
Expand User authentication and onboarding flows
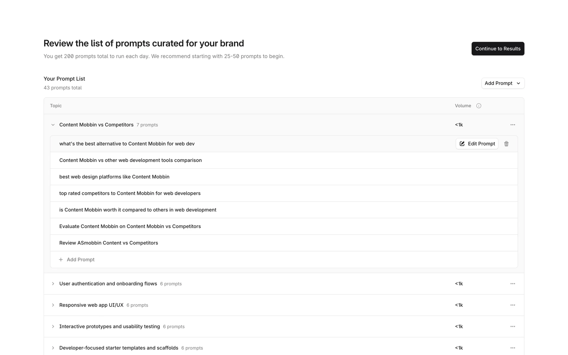(x=53, y=284)
